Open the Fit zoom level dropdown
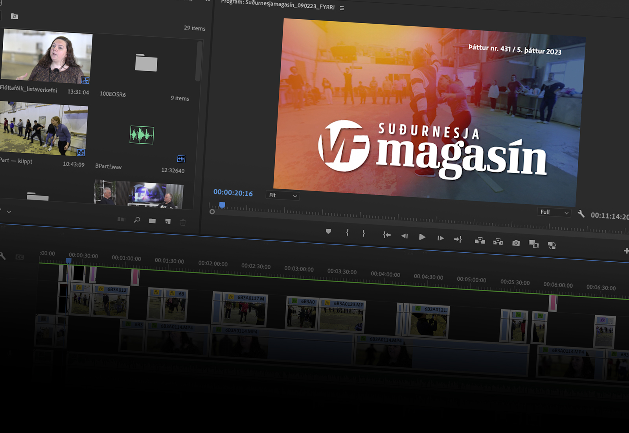 283,196
